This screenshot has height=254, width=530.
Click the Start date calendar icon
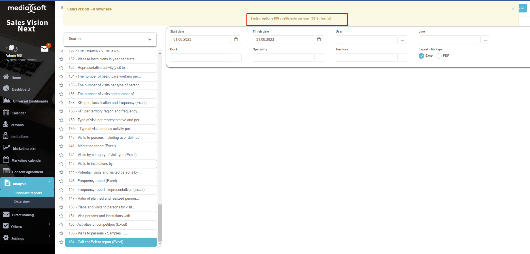coord(236,40)
